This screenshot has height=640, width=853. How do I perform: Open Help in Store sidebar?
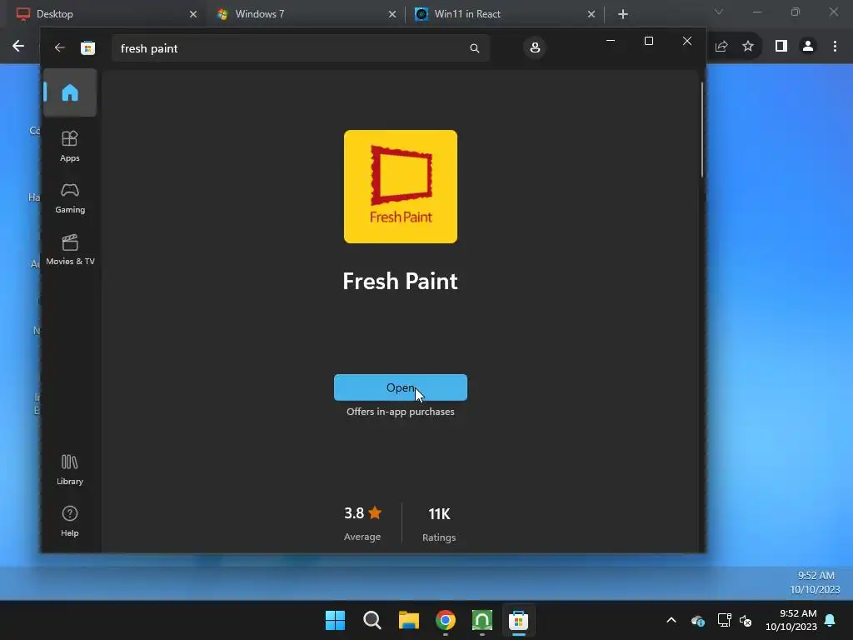coord(70,522)
